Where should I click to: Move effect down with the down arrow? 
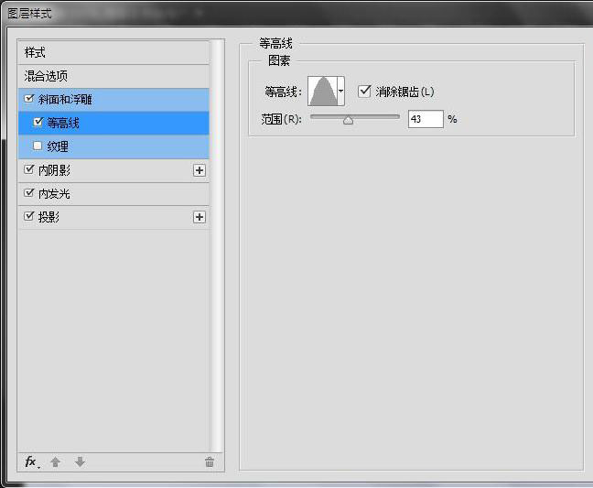(80, 461)
